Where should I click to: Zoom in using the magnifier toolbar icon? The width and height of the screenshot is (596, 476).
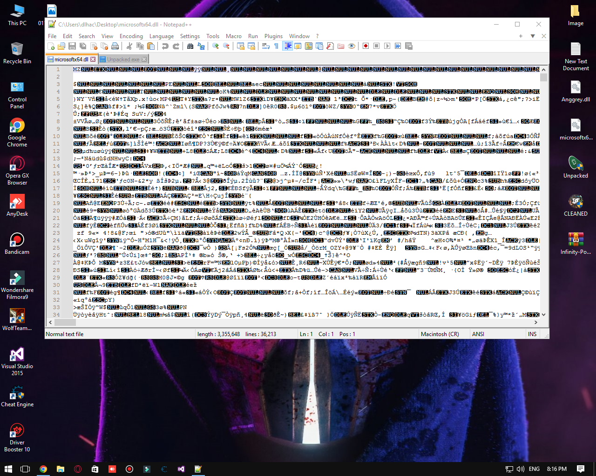click(x=215, y=46)
